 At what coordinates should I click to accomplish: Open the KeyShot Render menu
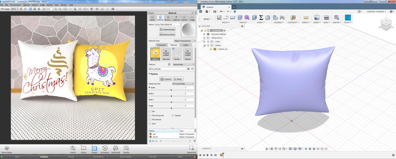49,5
